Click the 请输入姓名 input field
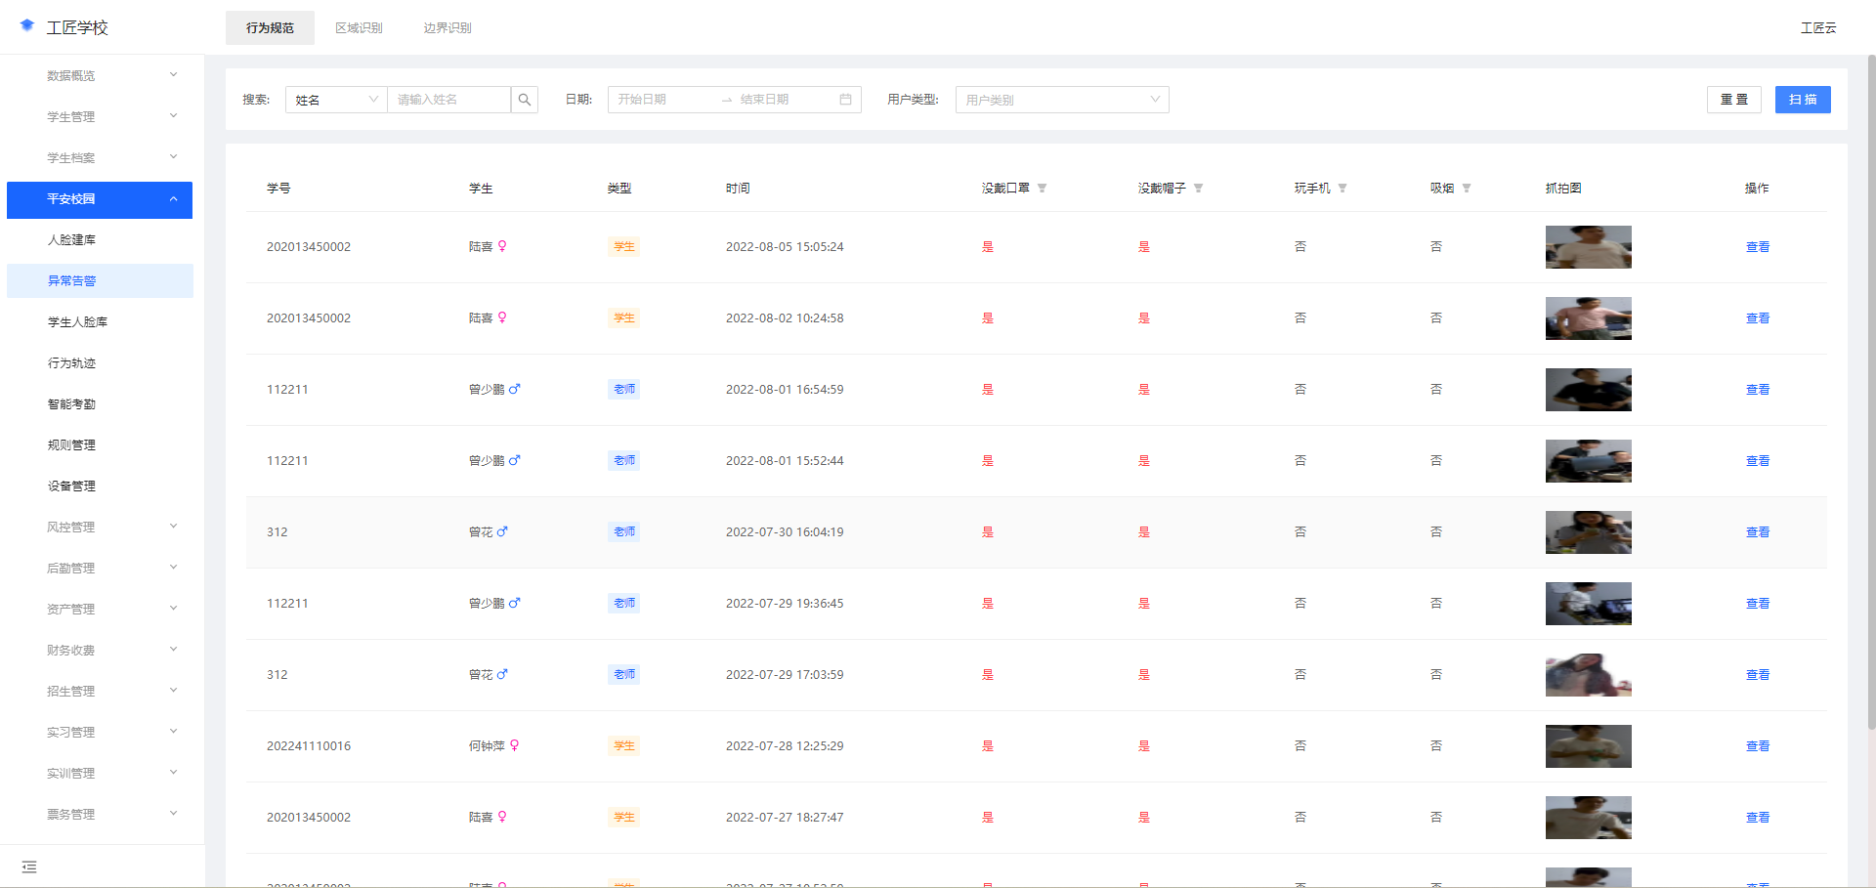This screenshot has height=888, width=1876. (x=448, y=99)
